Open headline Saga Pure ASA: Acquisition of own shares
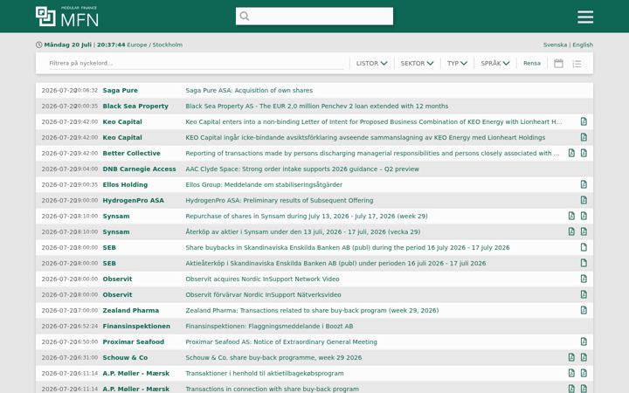The height and width of the screenshot is (393, 629). [249, 90]
